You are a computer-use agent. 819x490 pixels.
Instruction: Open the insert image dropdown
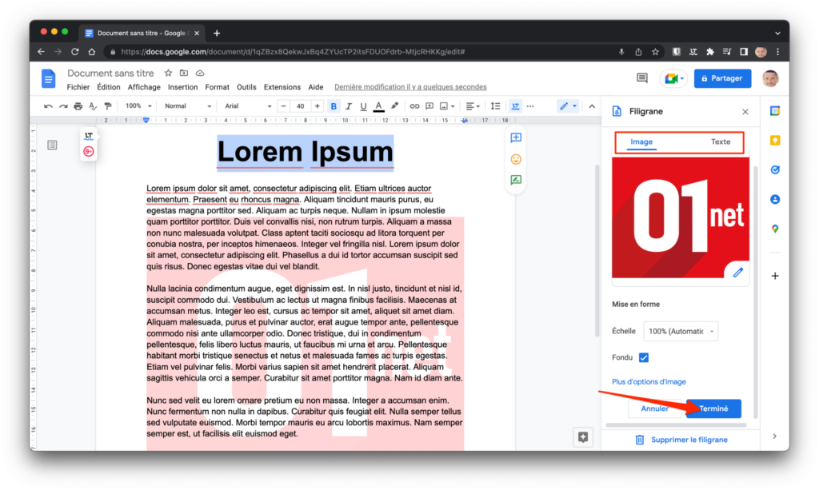[x=447, y=106]
